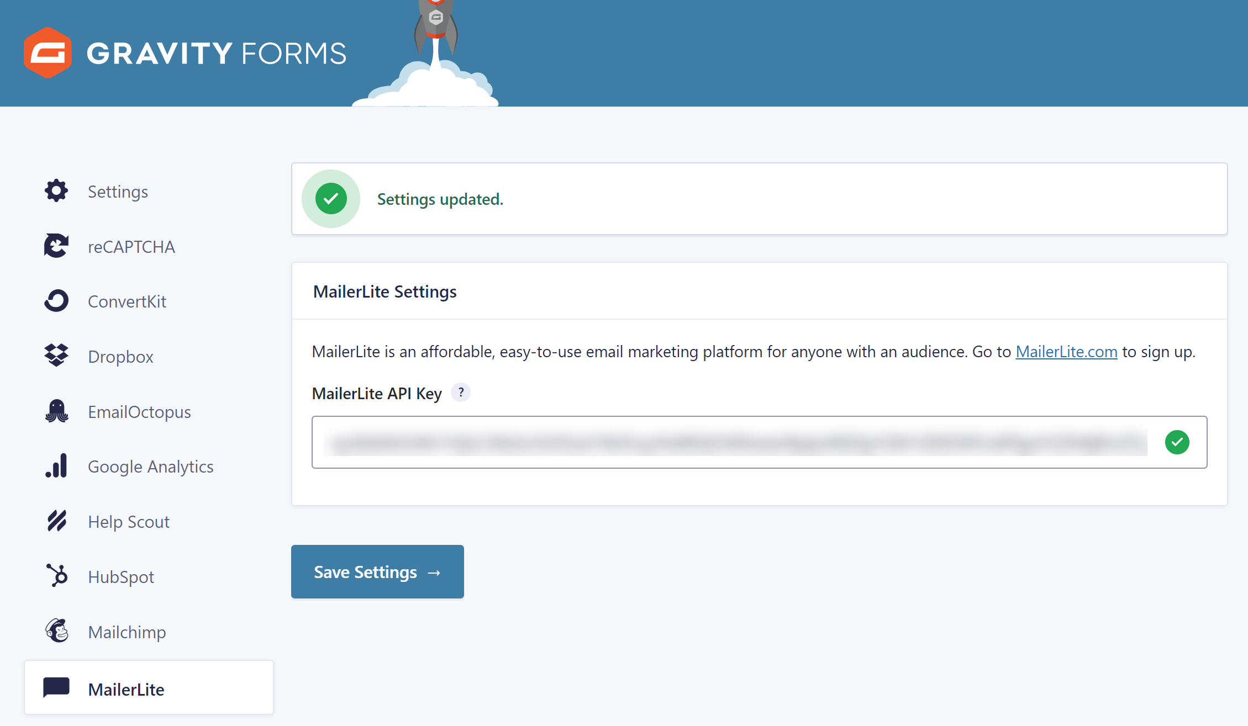This screenshot has height=726, width=1248.
Task: Click the Google Analytics icon
Action: (x=57, y=466)
